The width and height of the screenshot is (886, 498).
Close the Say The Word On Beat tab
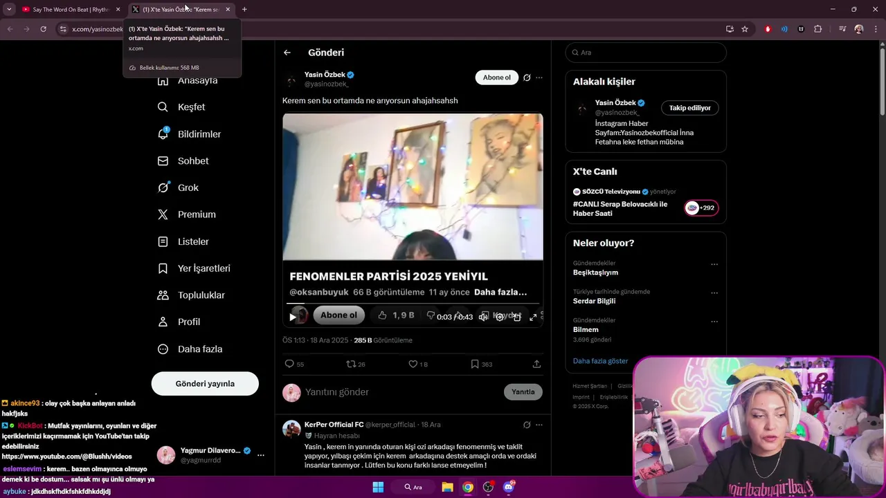pyautogui.click(x=118, y=10)
